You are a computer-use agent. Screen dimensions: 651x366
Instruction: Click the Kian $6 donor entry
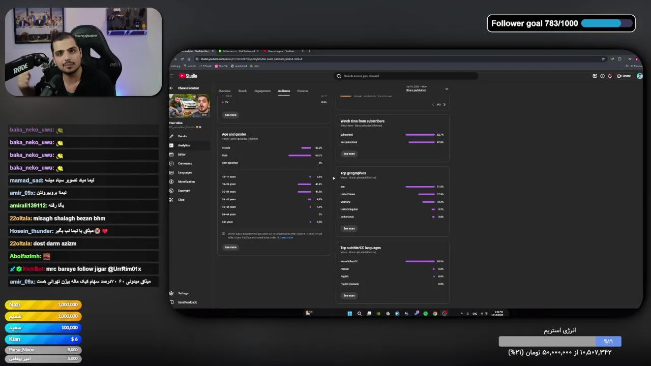[43, 339]
